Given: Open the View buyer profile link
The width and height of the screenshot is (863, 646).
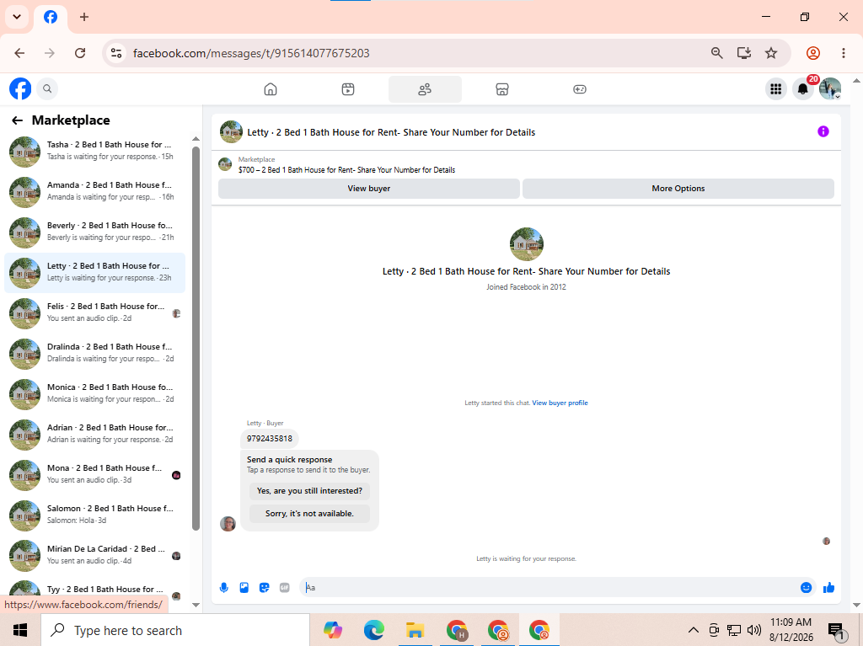Looking at the screenshot, I should pyautogui.click(x=560, y=403).
